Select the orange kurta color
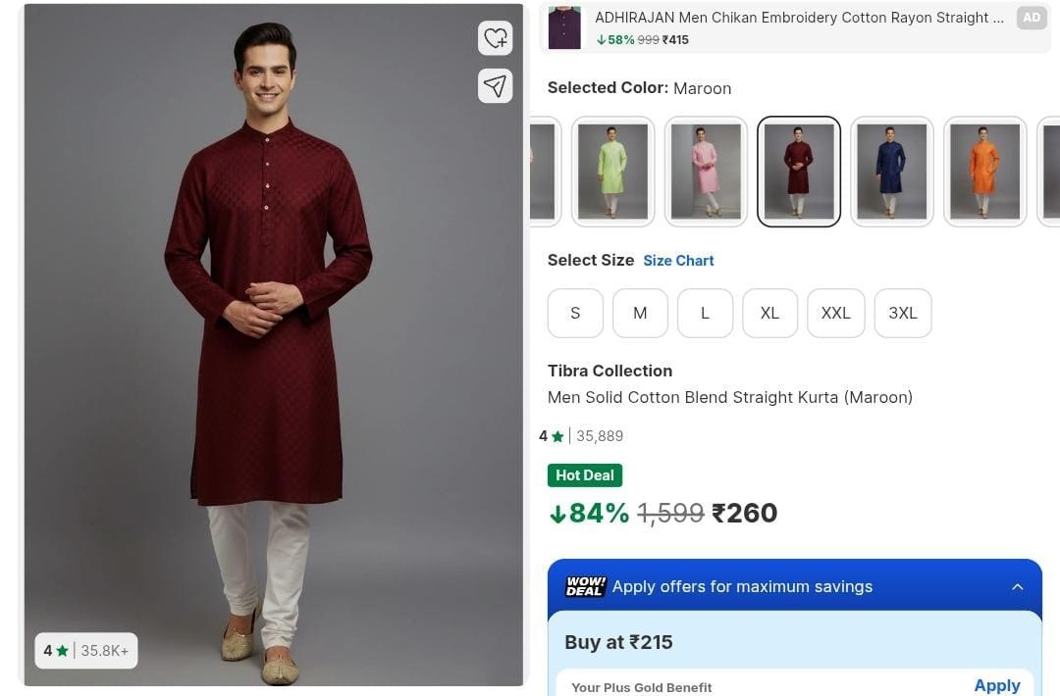1060x696 pixels. [984, 172]
